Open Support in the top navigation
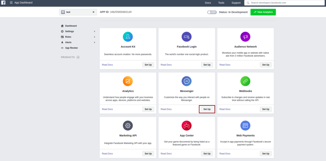326x161 pixels. 236,3
